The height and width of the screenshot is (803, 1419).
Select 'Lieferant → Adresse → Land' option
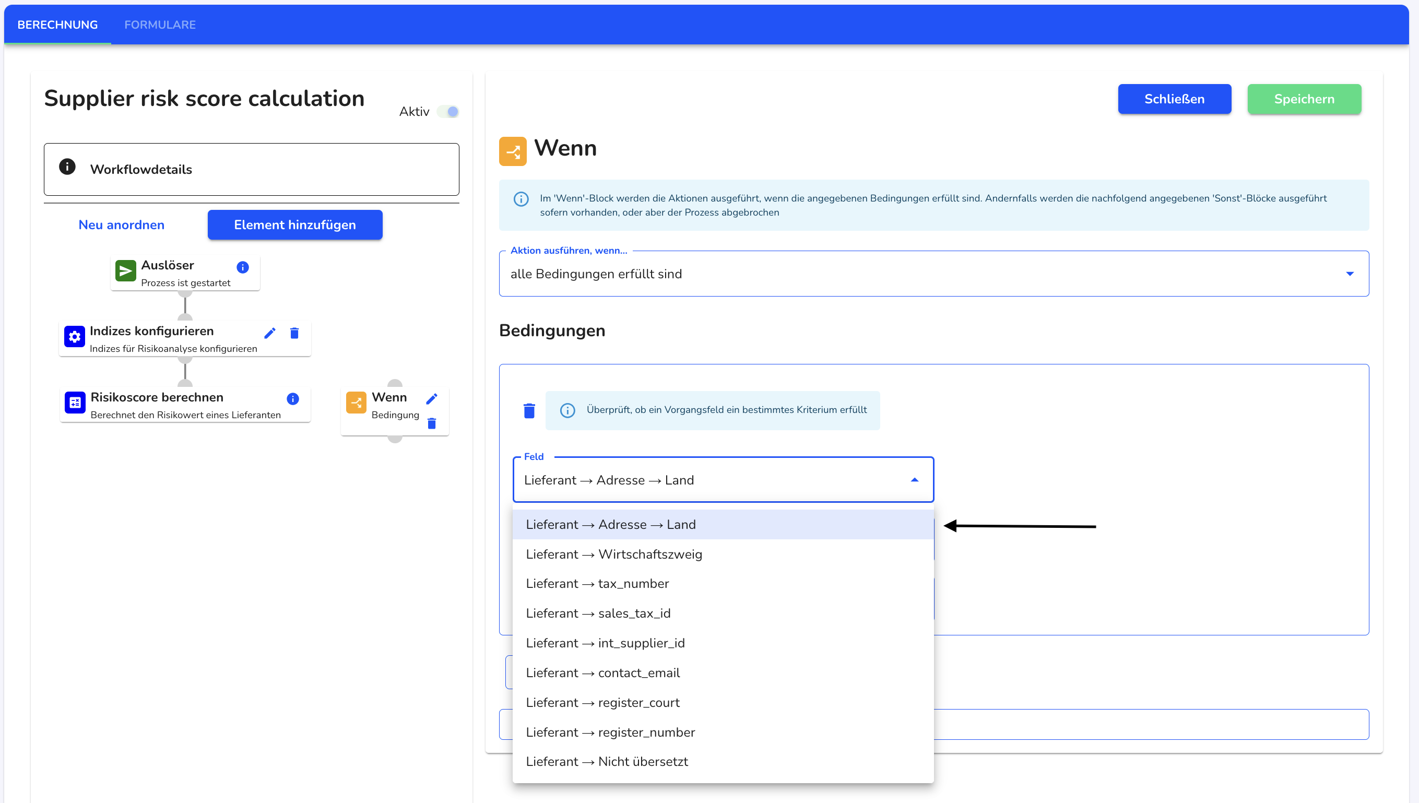coord(723,525)
